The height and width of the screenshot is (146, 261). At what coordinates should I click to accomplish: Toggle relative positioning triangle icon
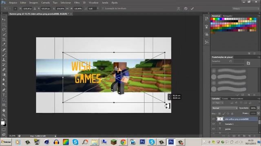pyautogui.click(x=35, y=9)
